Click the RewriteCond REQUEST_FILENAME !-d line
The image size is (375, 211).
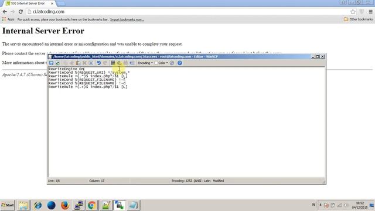[x=87, y=83]
